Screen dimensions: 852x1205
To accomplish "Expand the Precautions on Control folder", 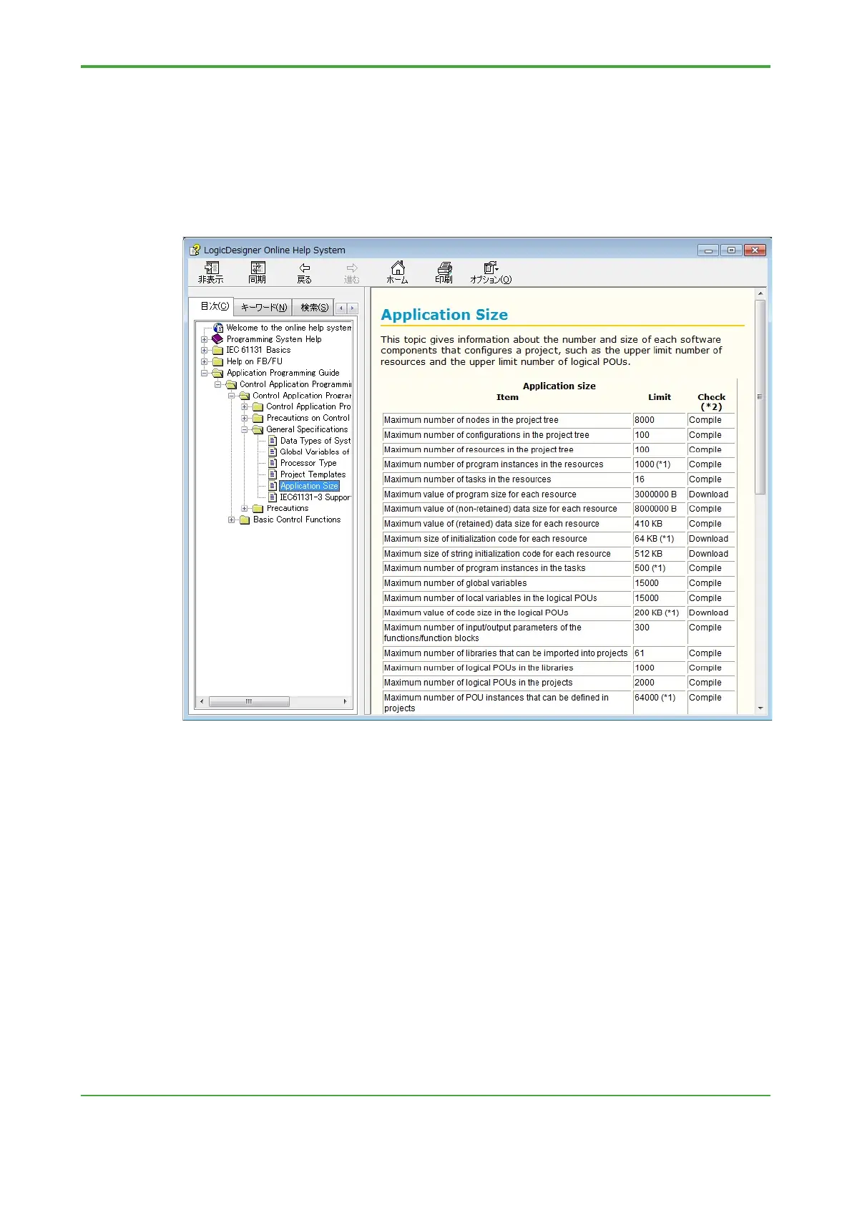I will pyautogui.click(x=245, y=418).
